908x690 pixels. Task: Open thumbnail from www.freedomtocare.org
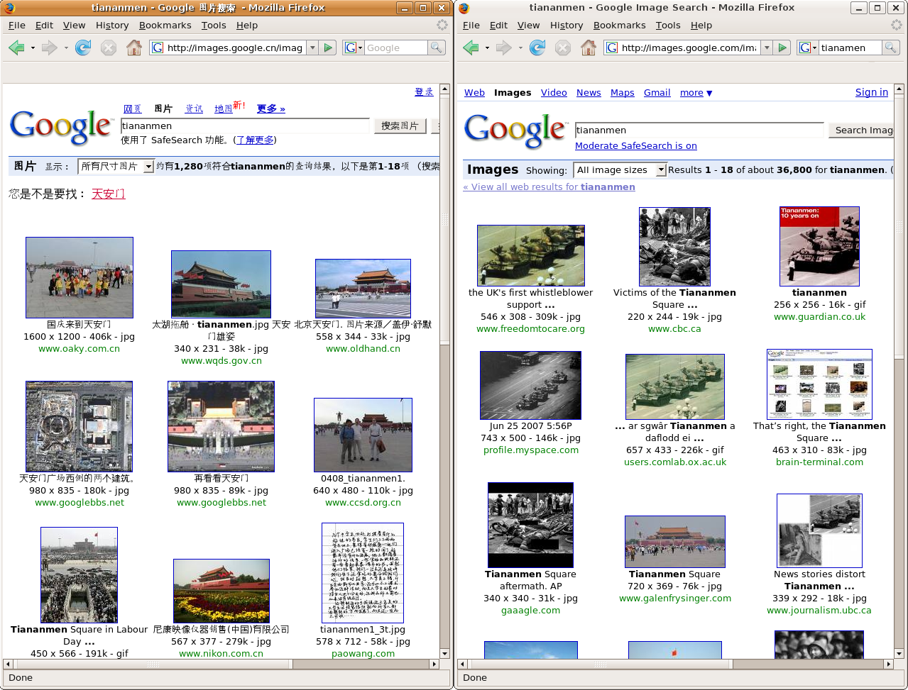tap(530, 255)
